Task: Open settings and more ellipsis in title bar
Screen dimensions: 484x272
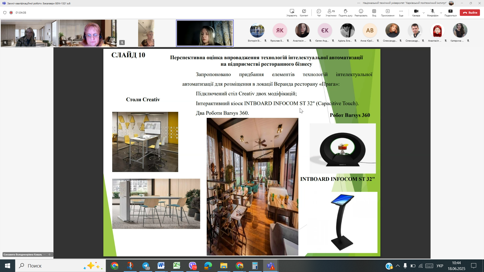Action: coord(359,3)
